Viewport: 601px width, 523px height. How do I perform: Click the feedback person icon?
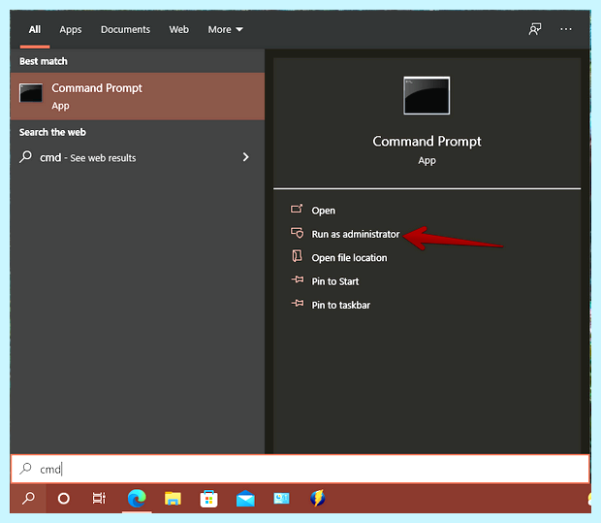pos(535,29)
